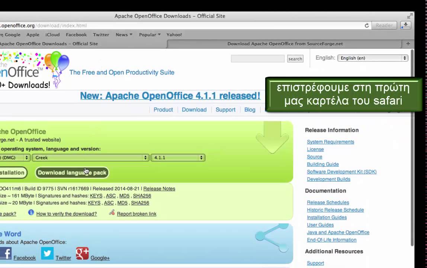Open the Facebook text link under share section
The height and width of the screenshot is (268, 427).
pyautogui.click(x=25, y=258)
